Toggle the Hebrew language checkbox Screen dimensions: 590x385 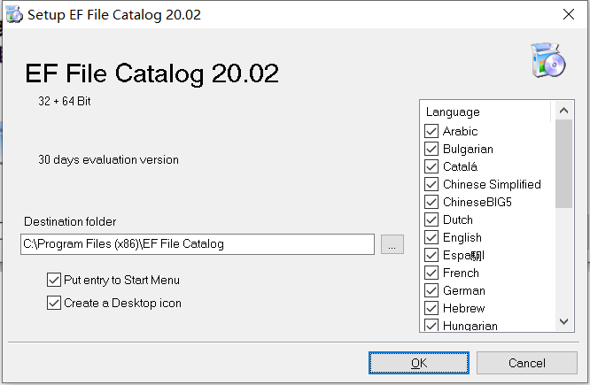click(431, 308)
